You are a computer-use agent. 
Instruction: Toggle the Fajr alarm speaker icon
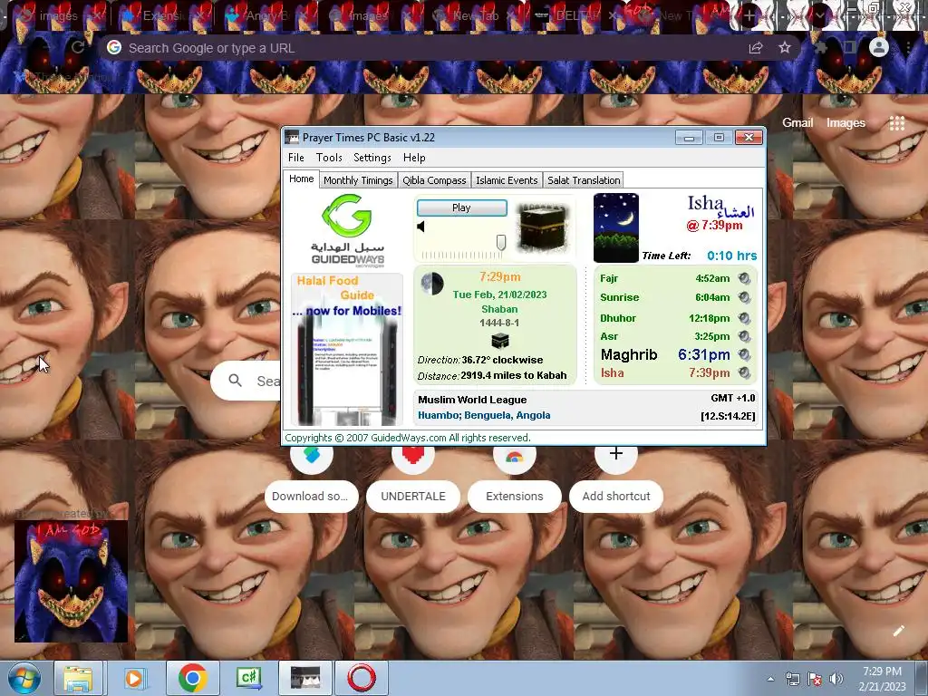(744, 278)
